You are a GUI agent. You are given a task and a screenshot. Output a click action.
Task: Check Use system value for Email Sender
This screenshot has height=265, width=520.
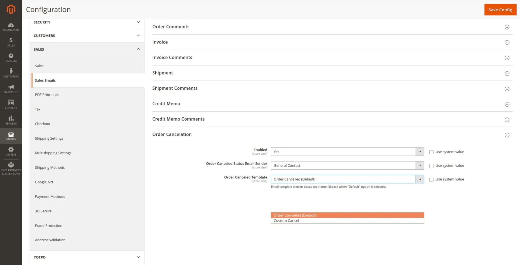click(431, 166)
